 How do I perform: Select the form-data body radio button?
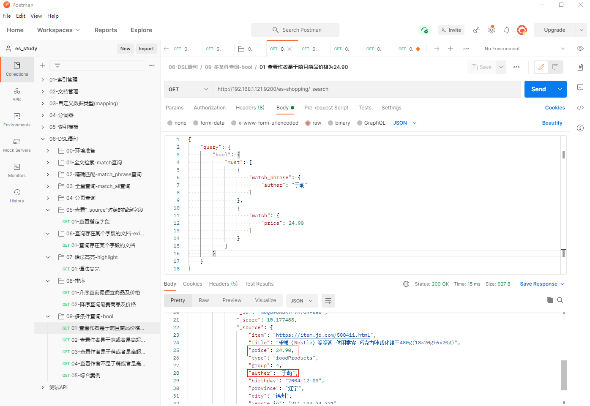[x=196, y=123]
